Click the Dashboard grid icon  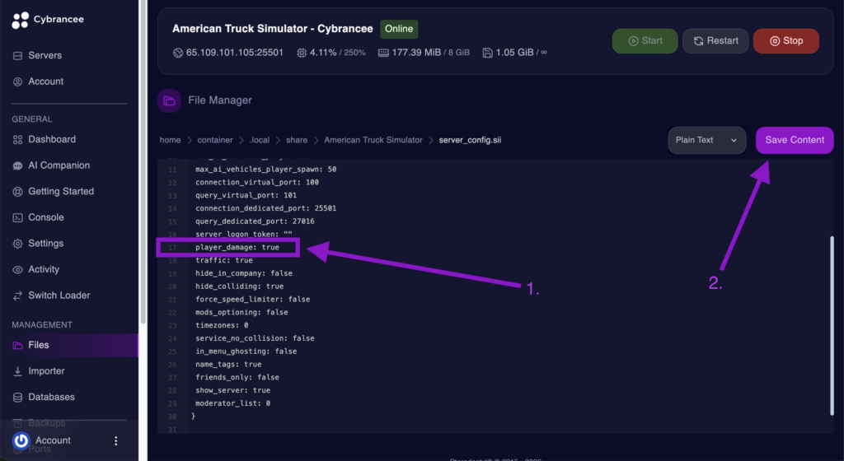coord(18,140)
